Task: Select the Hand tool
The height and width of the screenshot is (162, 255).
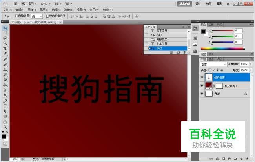Action: (x=5, y=122)
